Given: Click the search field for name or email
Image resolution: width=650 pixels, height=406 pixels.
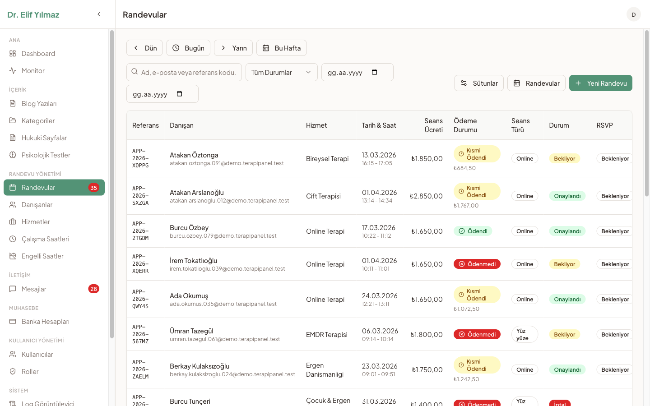Looking at the screenshot, I should [x=184, y=72].
